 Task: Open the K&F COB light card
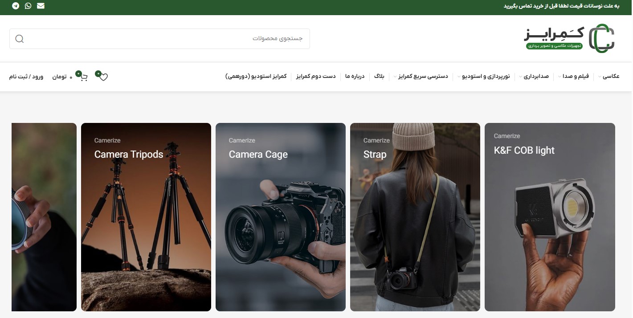pos(550,217)
